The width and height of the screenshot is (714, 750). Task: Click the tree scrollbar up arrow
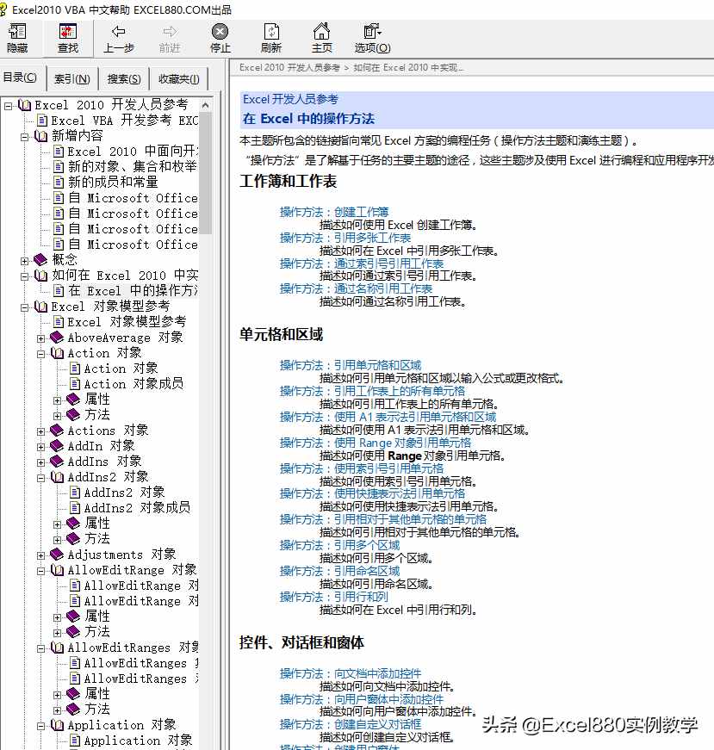tap(205, 105)
